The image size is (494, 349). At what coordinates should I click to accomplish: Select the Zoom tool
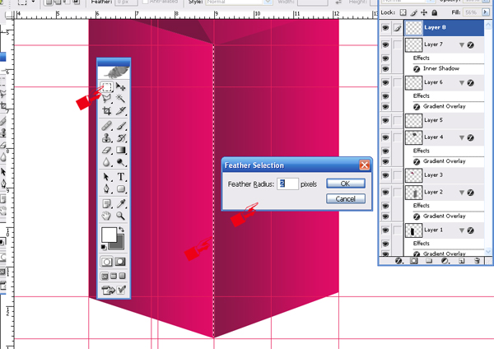pos(121,216)
